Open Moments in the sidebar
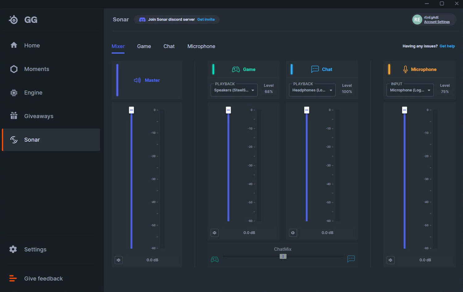Screen dimensions: 463x292 51,69
